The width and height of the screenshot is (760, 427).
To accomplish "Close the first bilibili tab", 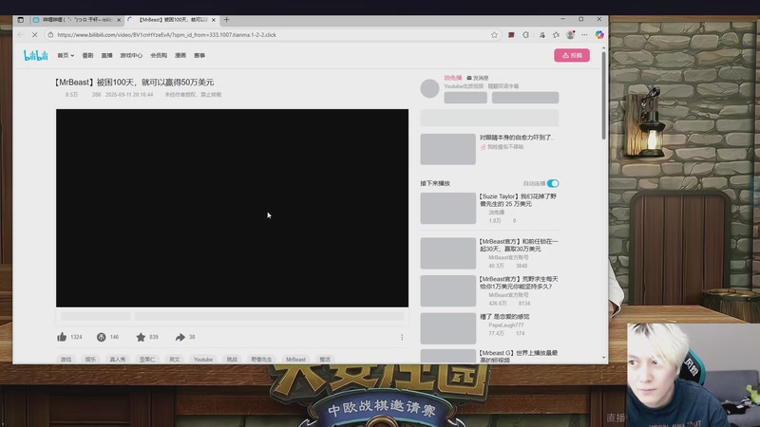I will coord(119,20).
